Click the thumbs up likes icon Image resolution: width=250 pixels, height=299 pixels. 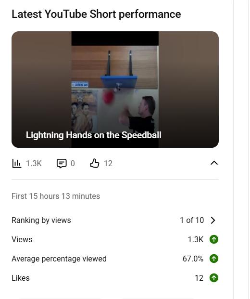click(x=95, y=163)
